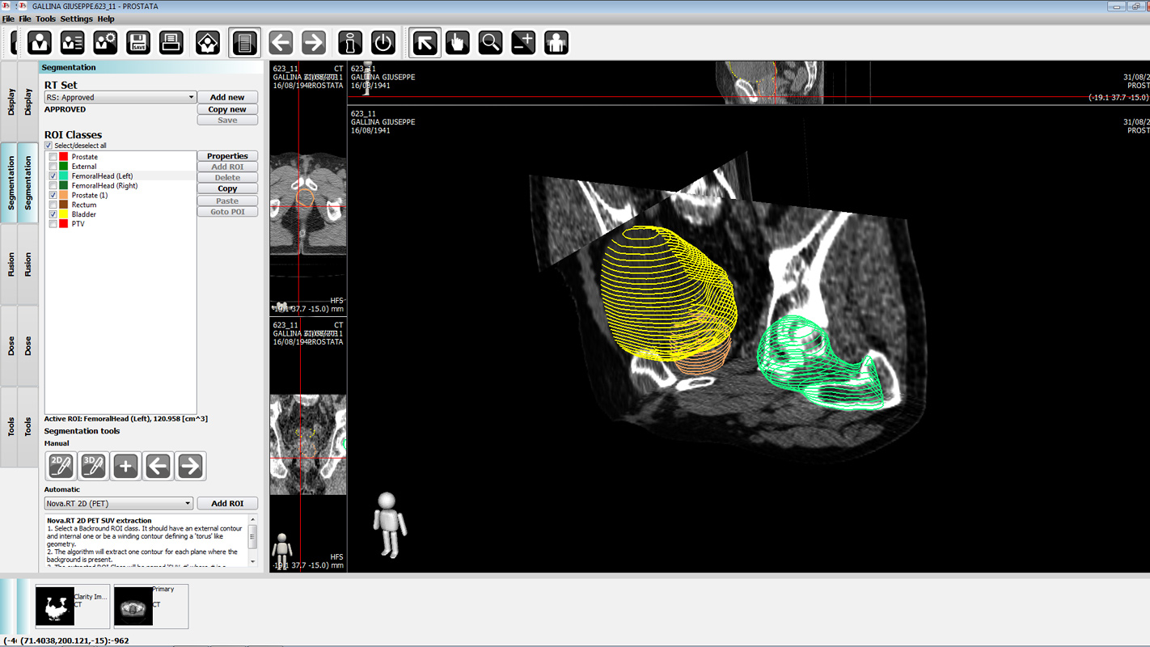Check the Rectum ROI checkbox

click(x=53, y=205)
